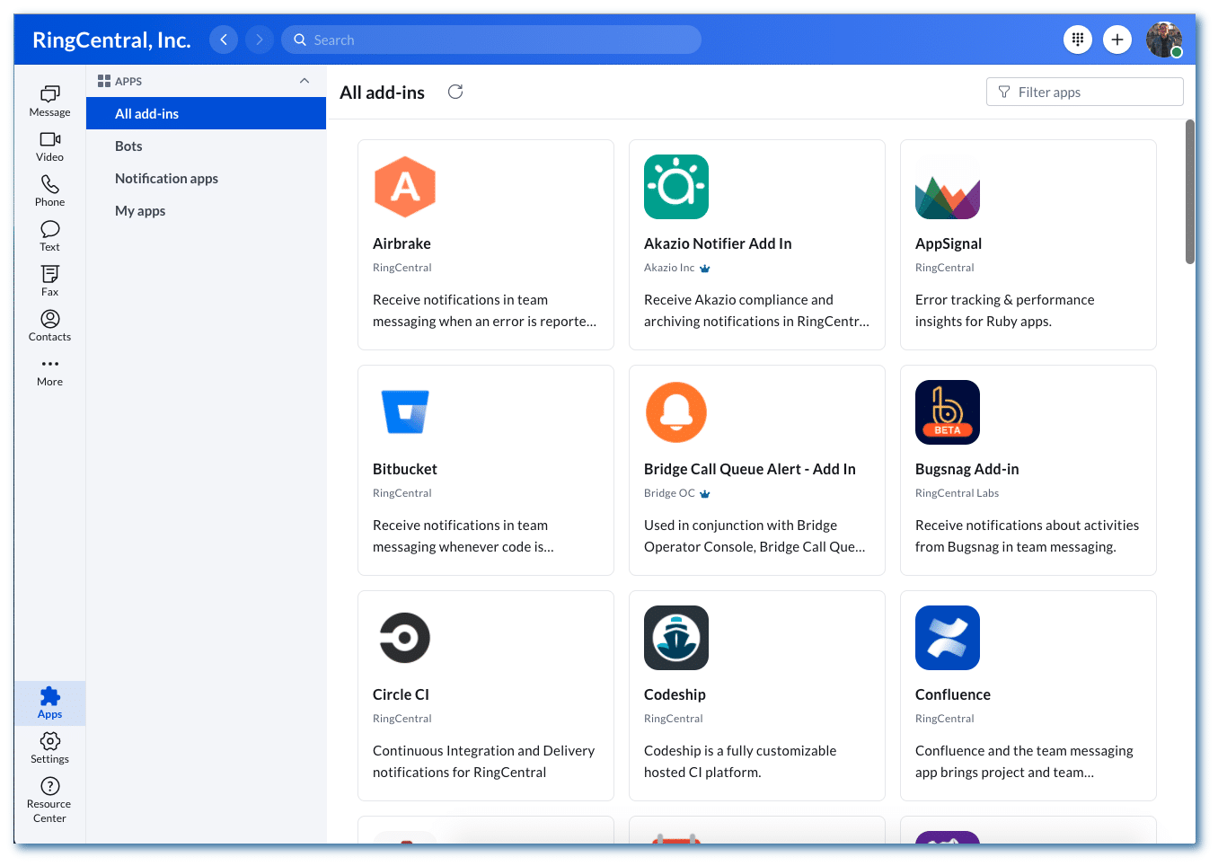Open the user profile avatar

pyautogui.click(x=1164, y=40)
